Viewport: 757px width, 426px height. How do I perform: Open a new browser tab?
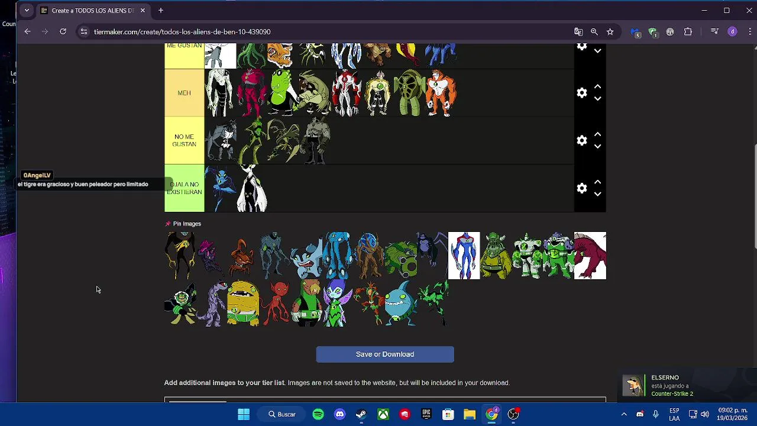[x=160, y=10]
